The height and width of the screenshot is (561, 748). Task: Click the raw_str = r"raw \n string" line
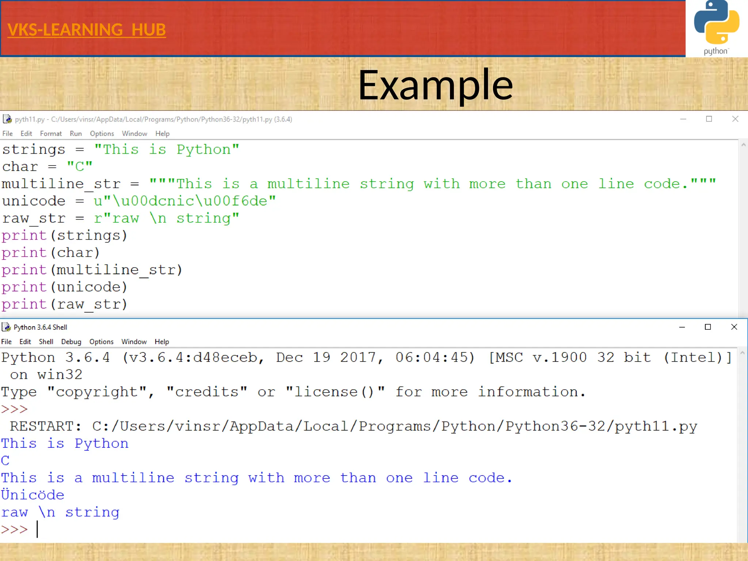pyautogui.click(x=121, y=218)
